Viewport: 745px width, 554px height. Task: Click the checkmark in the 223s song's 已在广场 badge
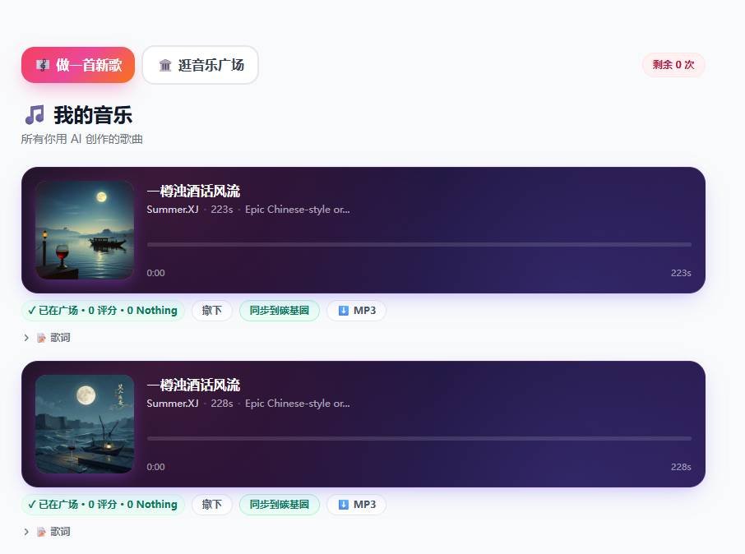click(x=32, y=311)
